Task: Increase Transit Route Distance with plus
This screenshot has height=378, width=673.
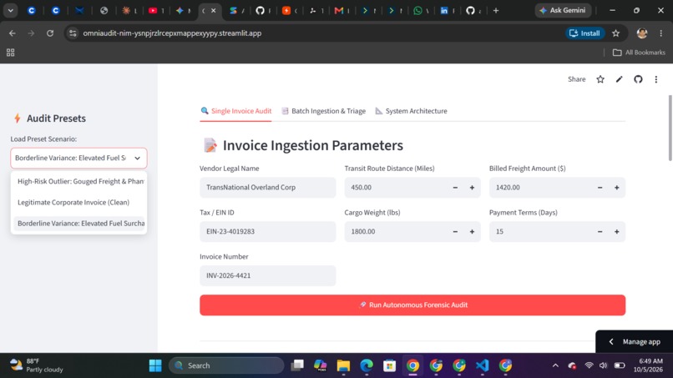Action: 472,188
